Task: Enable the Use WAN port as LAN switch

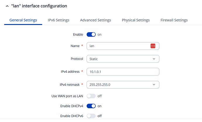Action: click(91, 96)
